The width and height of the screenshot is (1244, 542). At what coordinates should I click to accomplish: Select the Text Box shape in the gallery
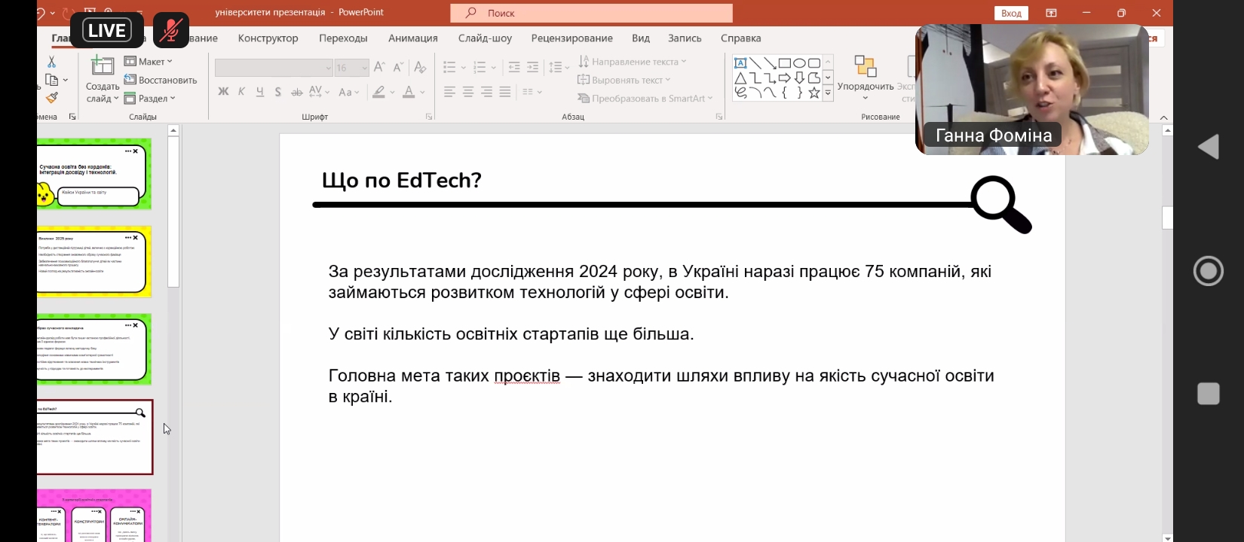tap(740, 63)
